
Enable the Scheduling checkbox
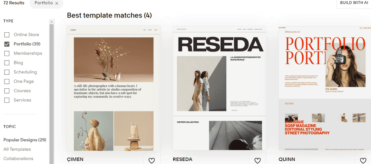tap(7, 72)
